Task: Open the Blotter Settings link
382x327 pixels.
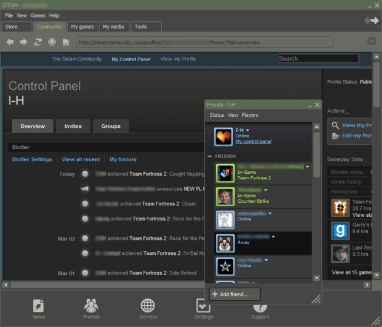Action: point(32,159)
